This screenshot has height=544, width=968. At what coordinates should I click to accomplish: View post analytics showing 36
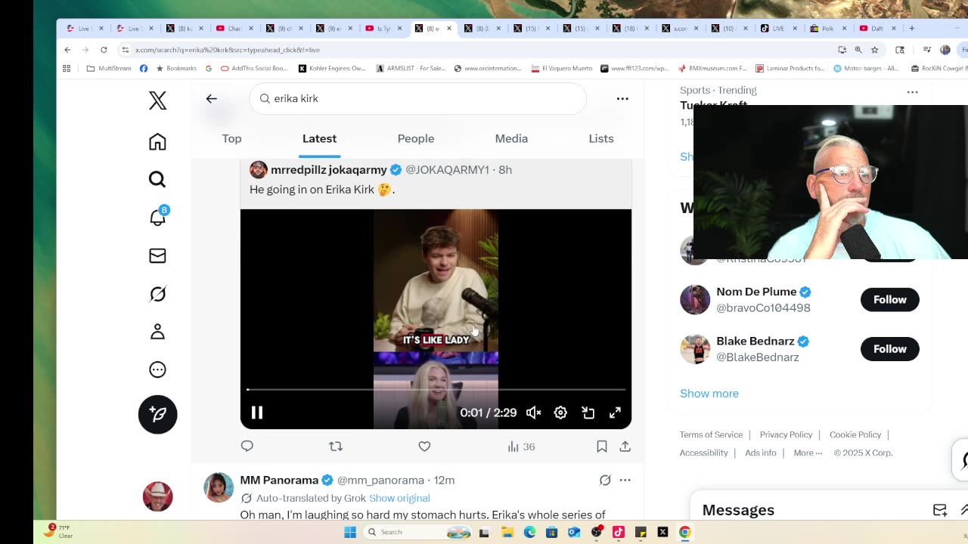521,447
